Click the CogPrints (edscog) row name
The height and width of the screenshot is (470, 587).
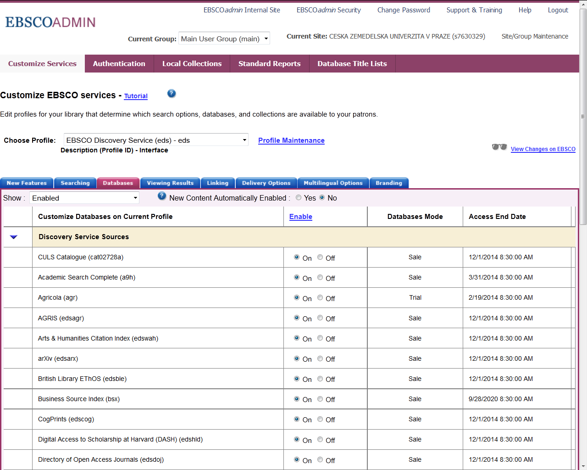pyautogui.click(x=66, y=419)
